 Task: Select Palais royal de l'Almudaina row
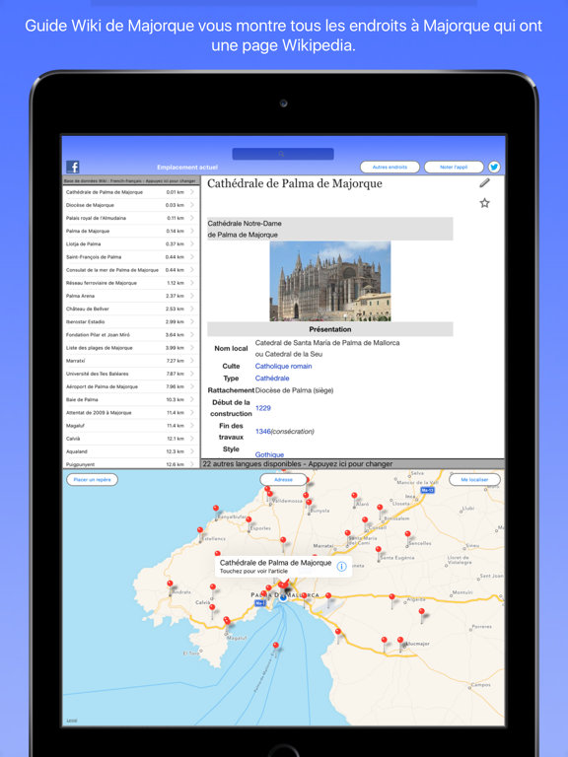(131, 218)
